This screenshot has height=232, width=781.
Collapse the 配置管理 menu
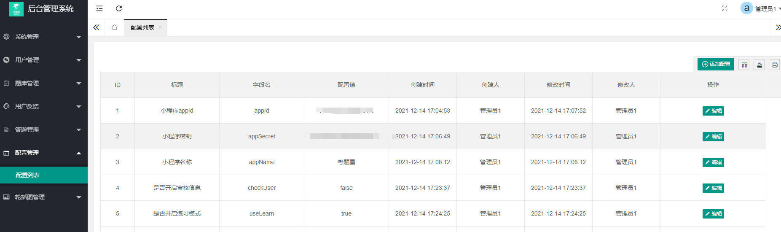(44, 153)
